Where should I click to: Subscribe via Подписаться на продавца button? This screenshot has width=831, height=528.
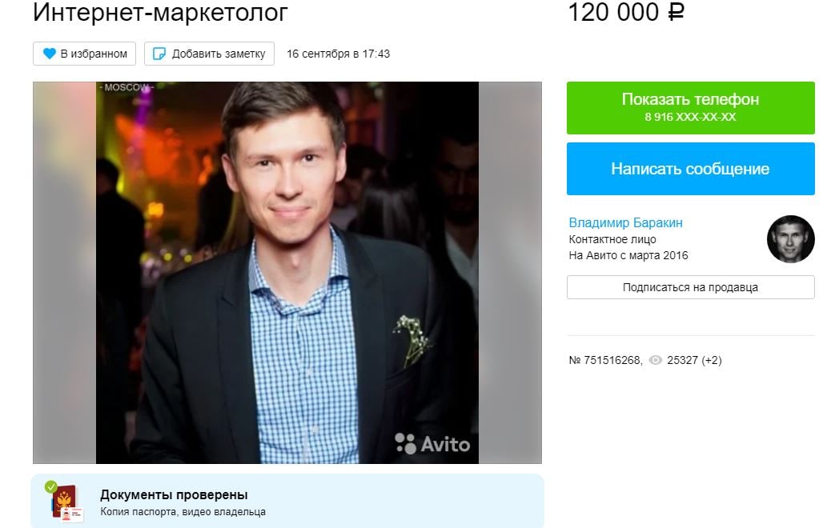[691, 287]
